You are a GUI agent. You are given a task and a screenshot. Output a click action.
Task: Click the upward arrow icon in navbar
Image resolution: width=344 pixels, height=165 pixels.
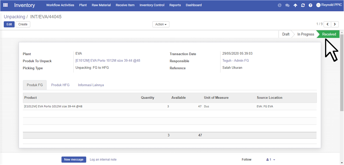295,5
